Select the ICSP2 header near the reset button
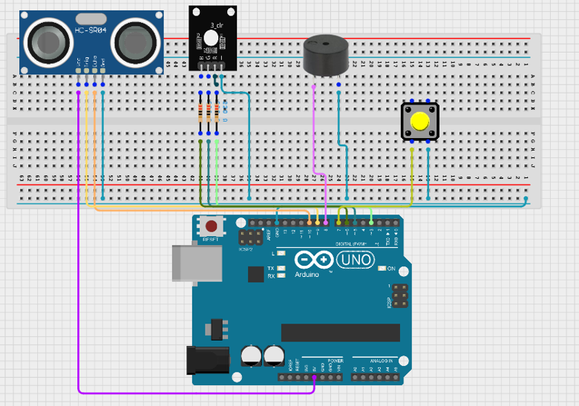Viewport: 579px width, 406px height. tap(251, 238)
